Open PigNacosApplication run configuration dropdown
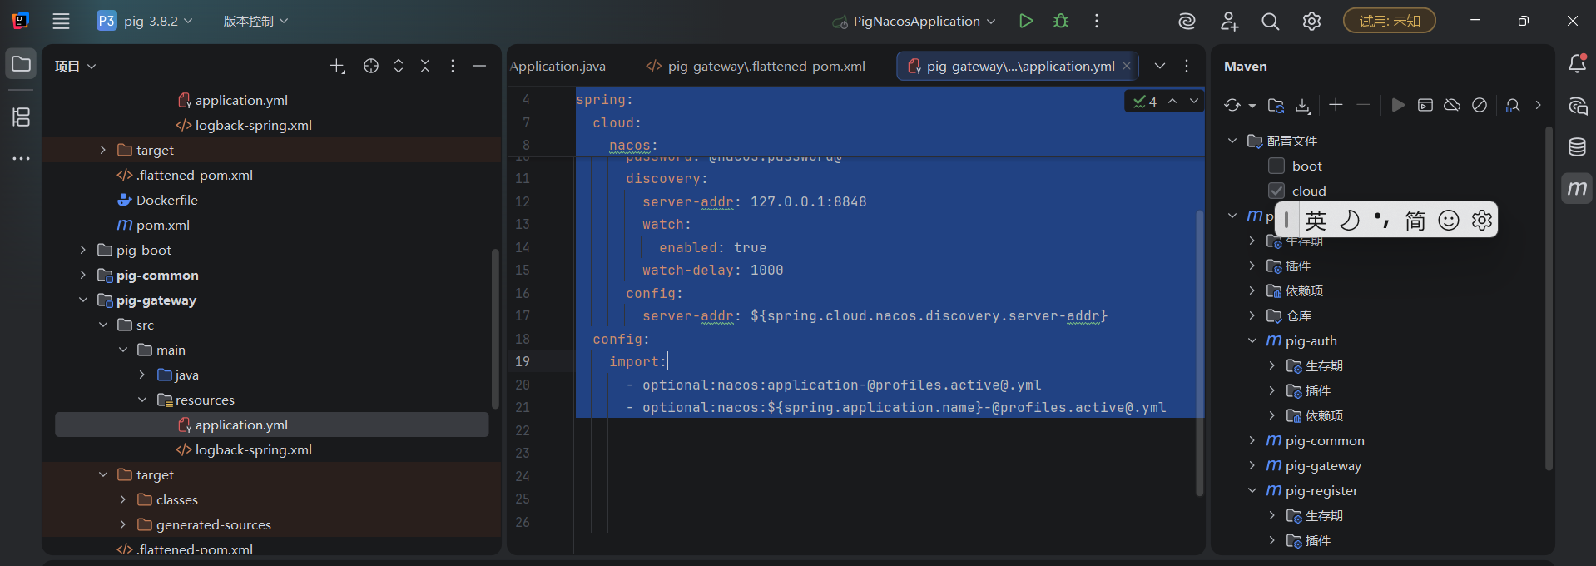Viewport: 1596px width, 566px height. pos(914,21)
